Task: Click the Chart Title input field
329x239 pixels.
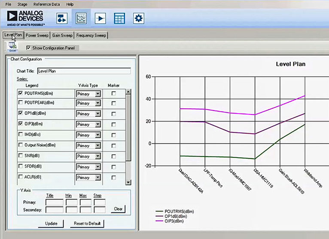Action: coord(83,71)
